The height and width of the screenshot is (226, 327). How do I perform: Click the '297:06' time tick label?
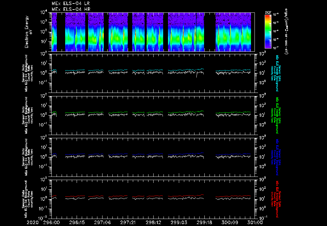coord(103,222)
